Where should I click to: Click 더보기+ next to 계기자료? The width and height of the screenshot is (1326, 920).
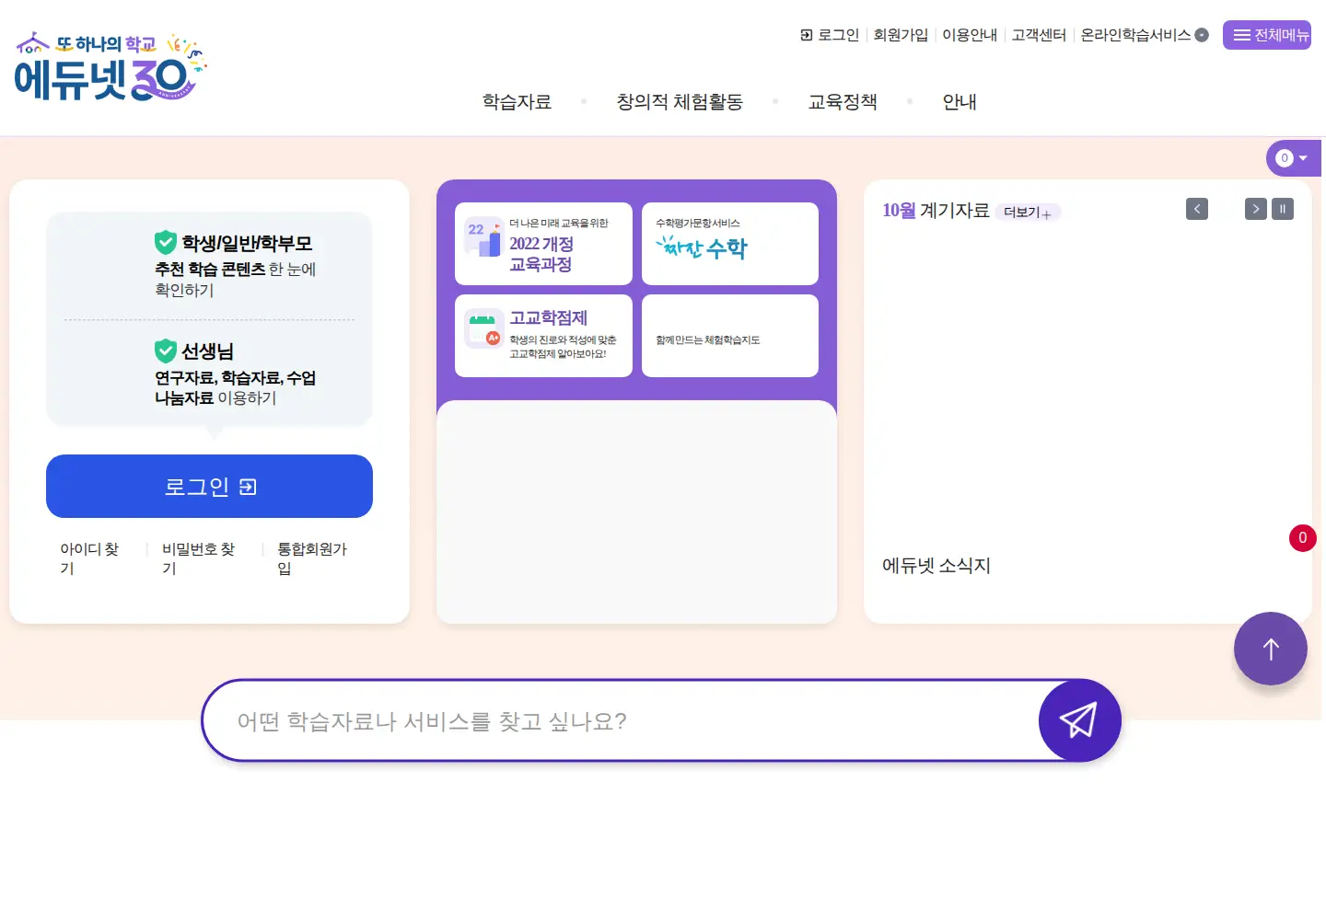pyautogui.click(x=1027, y=213)
